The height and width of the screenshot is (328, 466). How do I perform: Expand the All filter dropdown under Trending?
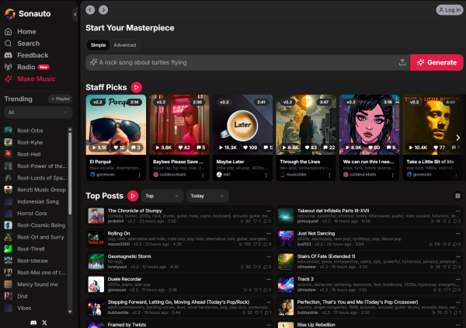[x=37, y=113]
